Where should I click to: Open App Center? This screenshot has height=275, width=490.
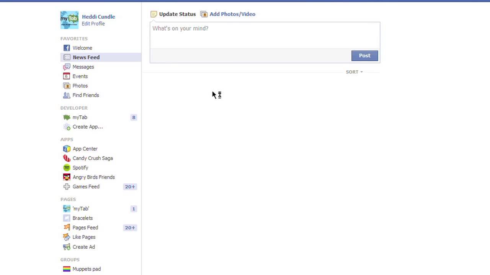point(85,149)
